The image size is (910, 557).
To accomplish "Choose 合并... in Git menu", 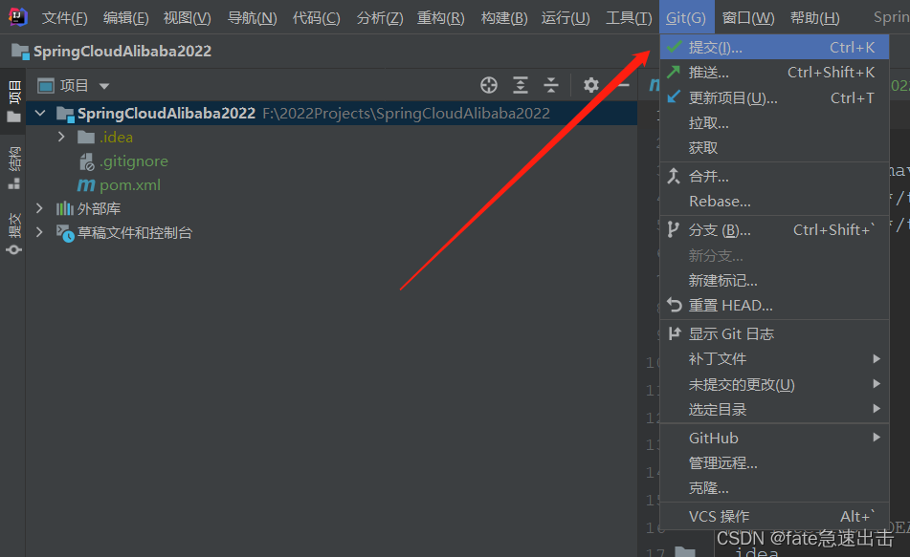I will click(x=774, y=176).
